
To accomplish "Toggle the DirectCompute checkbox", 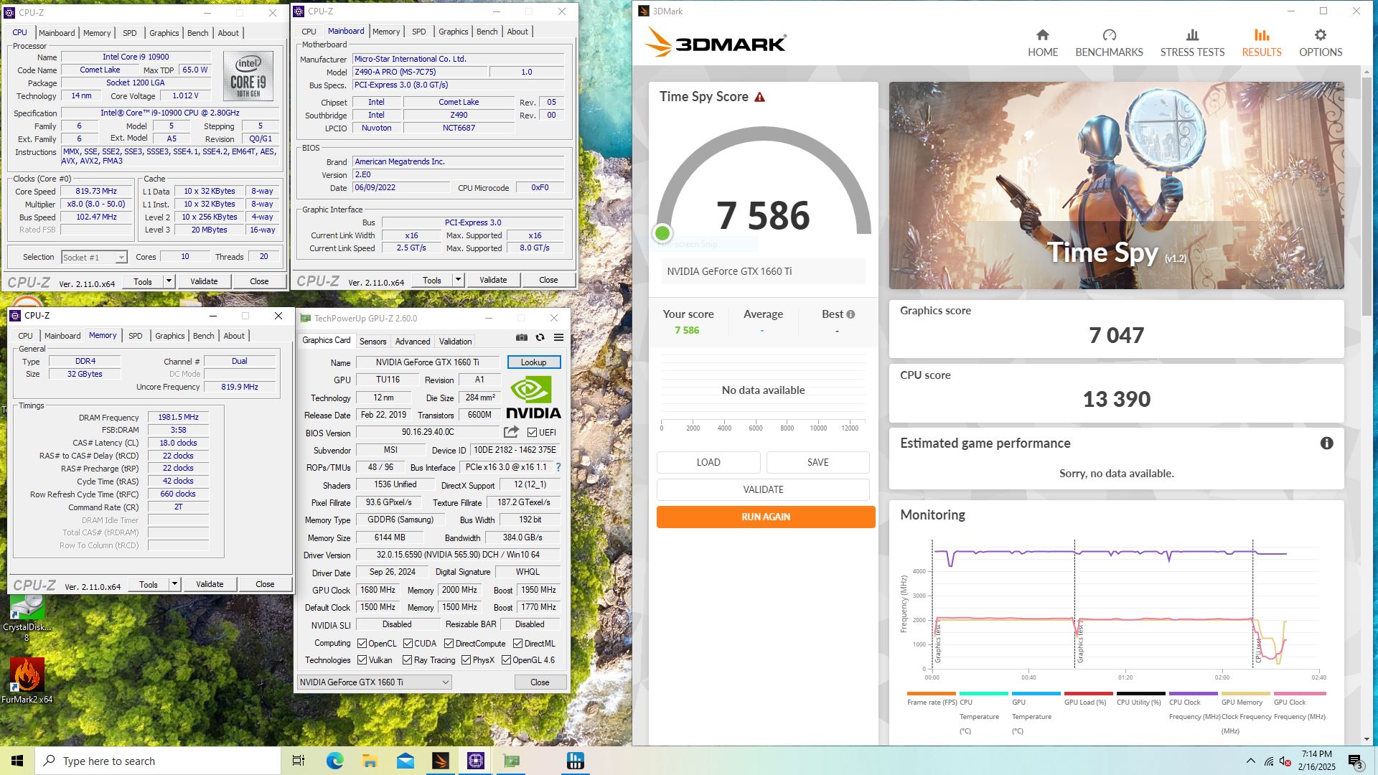I will tap(449, 644).
